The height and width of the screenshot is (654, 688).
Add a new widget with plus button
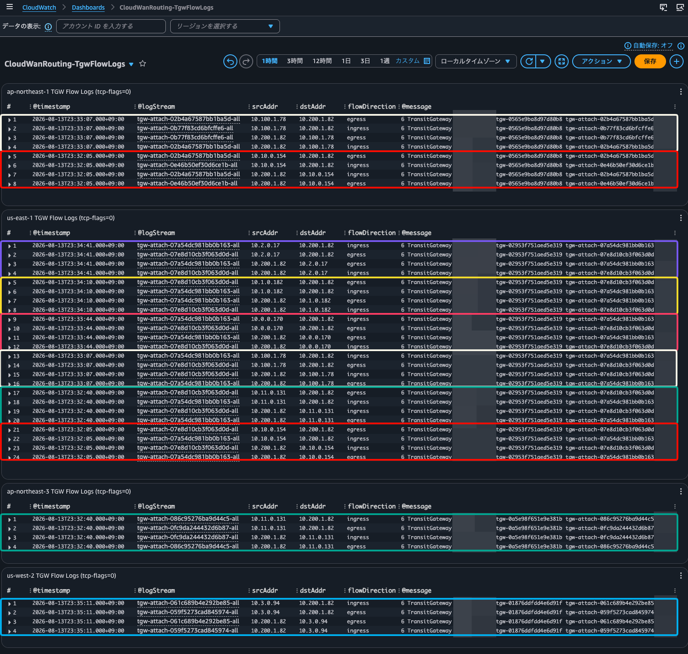point(676,61)
